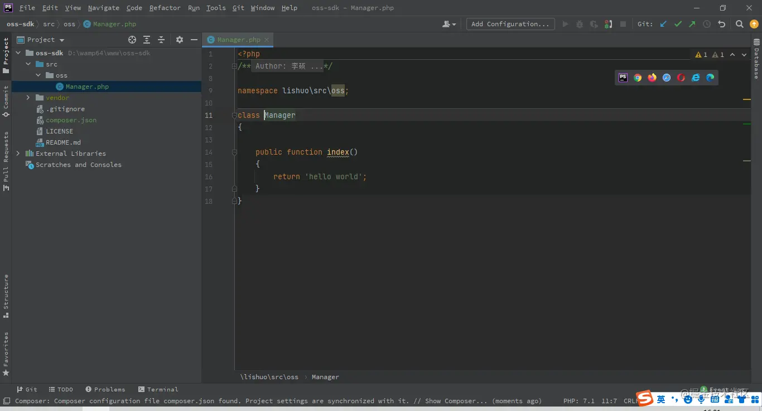
Task: Open the TODO tool window
Action: [x=61, y=389]
